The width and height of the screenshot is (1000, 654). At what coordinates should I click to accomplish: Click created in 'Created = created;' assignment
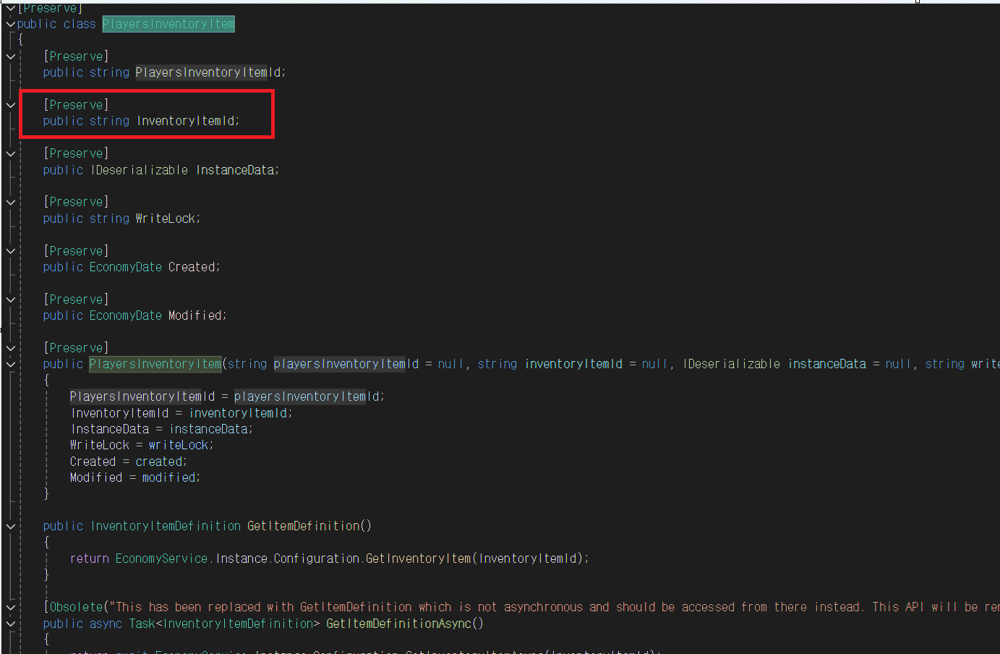159,462
